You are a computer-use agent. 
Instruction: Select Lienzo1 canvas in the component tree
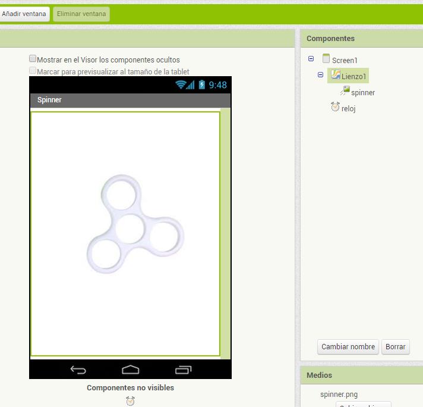coord(353,76)
